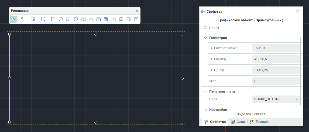Click the sigma formula tool
The width and height of the screenshot is (309, 132).
pyautogui.click(x=136, y=19)
